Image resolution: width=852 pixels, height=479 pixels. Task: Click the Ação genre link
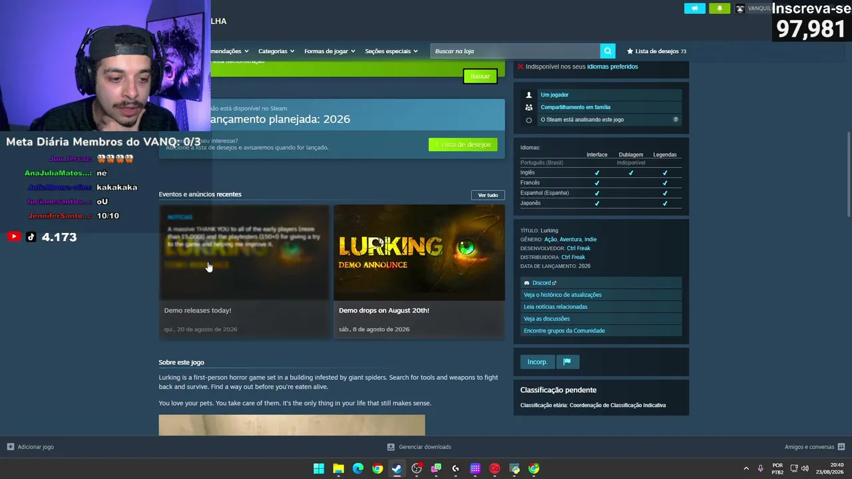tap(550, 239)
